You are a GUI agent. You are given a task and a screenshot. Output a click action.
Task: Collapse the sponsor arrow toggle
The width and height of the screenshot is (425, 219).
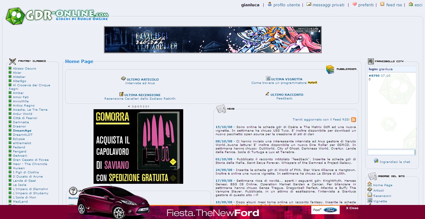(x=129, y=107)
